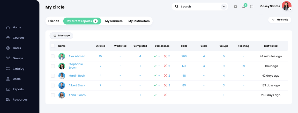Select Alex Ahmed's row checkbox
This screenshot has width=298, height=113.
(x=53, y=56)
